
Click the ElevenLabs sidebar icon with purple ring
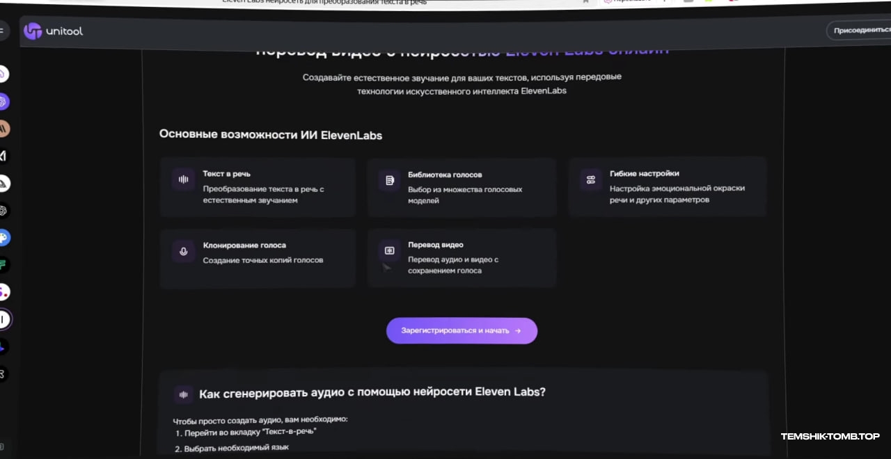pos(3,319)
